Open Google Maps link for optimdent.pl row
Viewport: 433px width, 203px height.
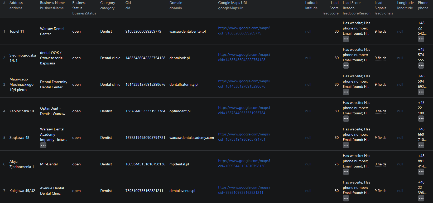[x=244, y=110]
